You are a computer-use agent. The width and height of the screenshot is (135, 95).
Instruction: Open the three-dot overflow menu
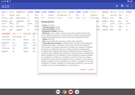132,6
